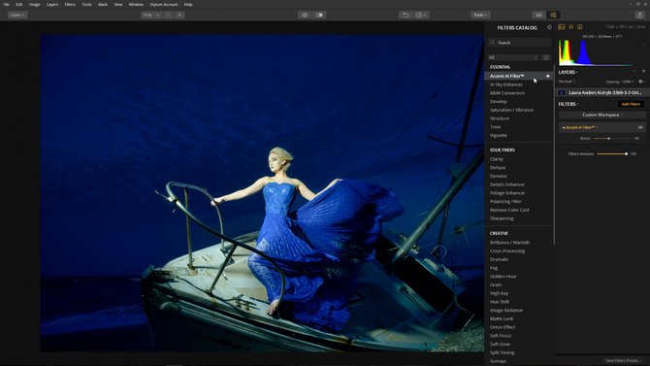The width and height of the screenshot is (650, 366).
Task: Click the filter catalog view-mode eye icon
Action: click(x=546, y=57)
